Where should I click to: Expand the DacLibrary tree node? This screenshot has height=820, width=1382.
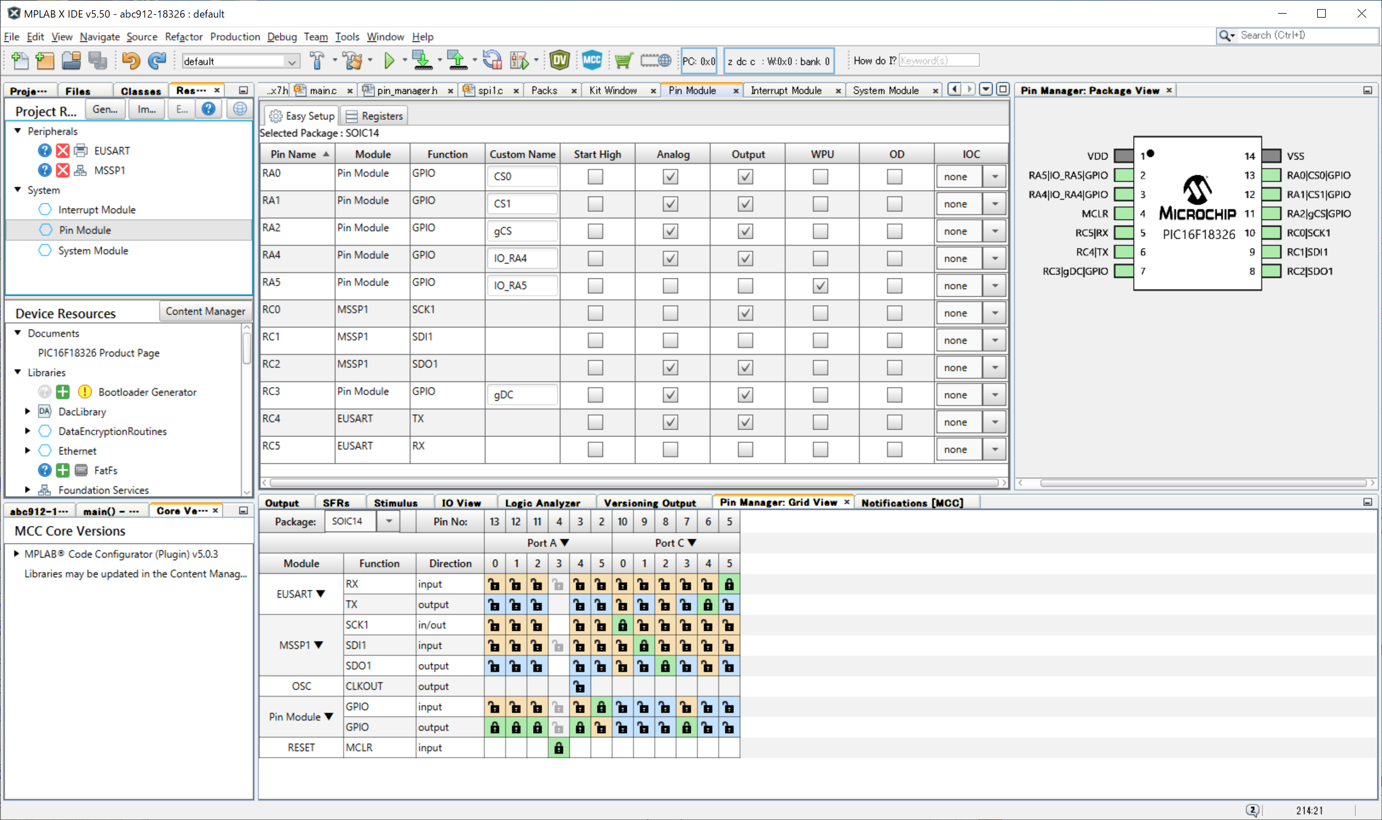tap(27, 411)
